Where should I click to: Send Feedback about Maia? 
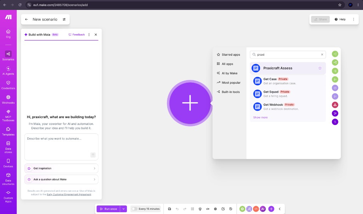[77, 34]
